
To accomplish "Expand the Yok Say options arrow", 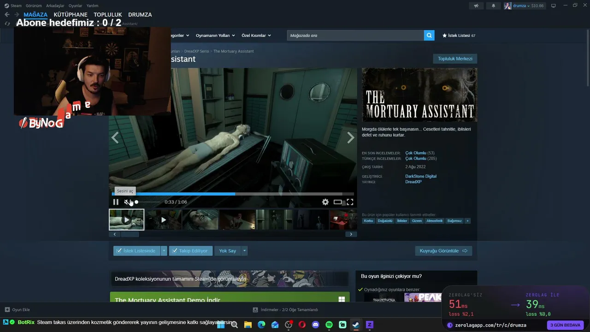I will tap(244, 251).
